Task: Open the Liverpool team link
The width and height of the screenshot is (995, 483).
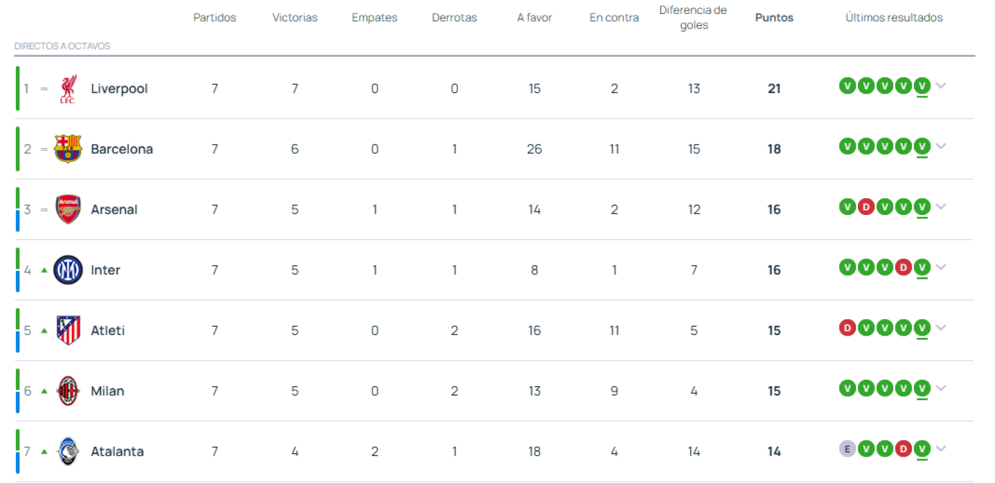Action: point(119,89)
